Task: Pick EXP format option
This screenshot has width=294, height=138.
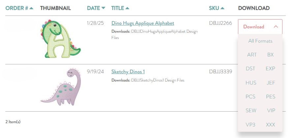Action: (270, 69)
